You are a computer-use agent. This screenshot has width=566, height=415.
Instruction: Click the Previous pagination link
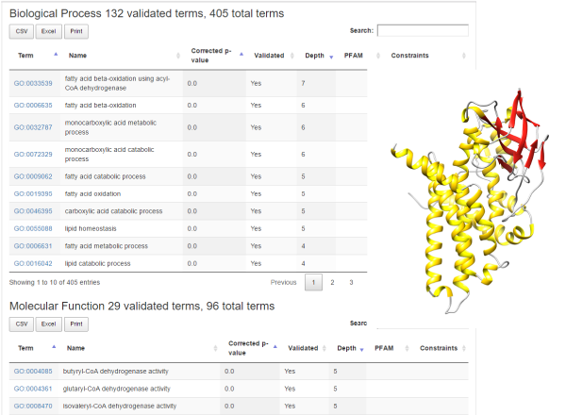283,282
